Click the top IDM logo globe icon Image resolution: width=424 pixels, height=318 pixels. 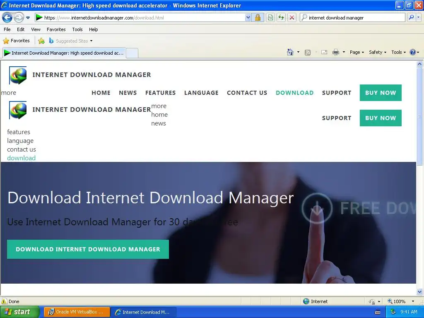point(18,75)
